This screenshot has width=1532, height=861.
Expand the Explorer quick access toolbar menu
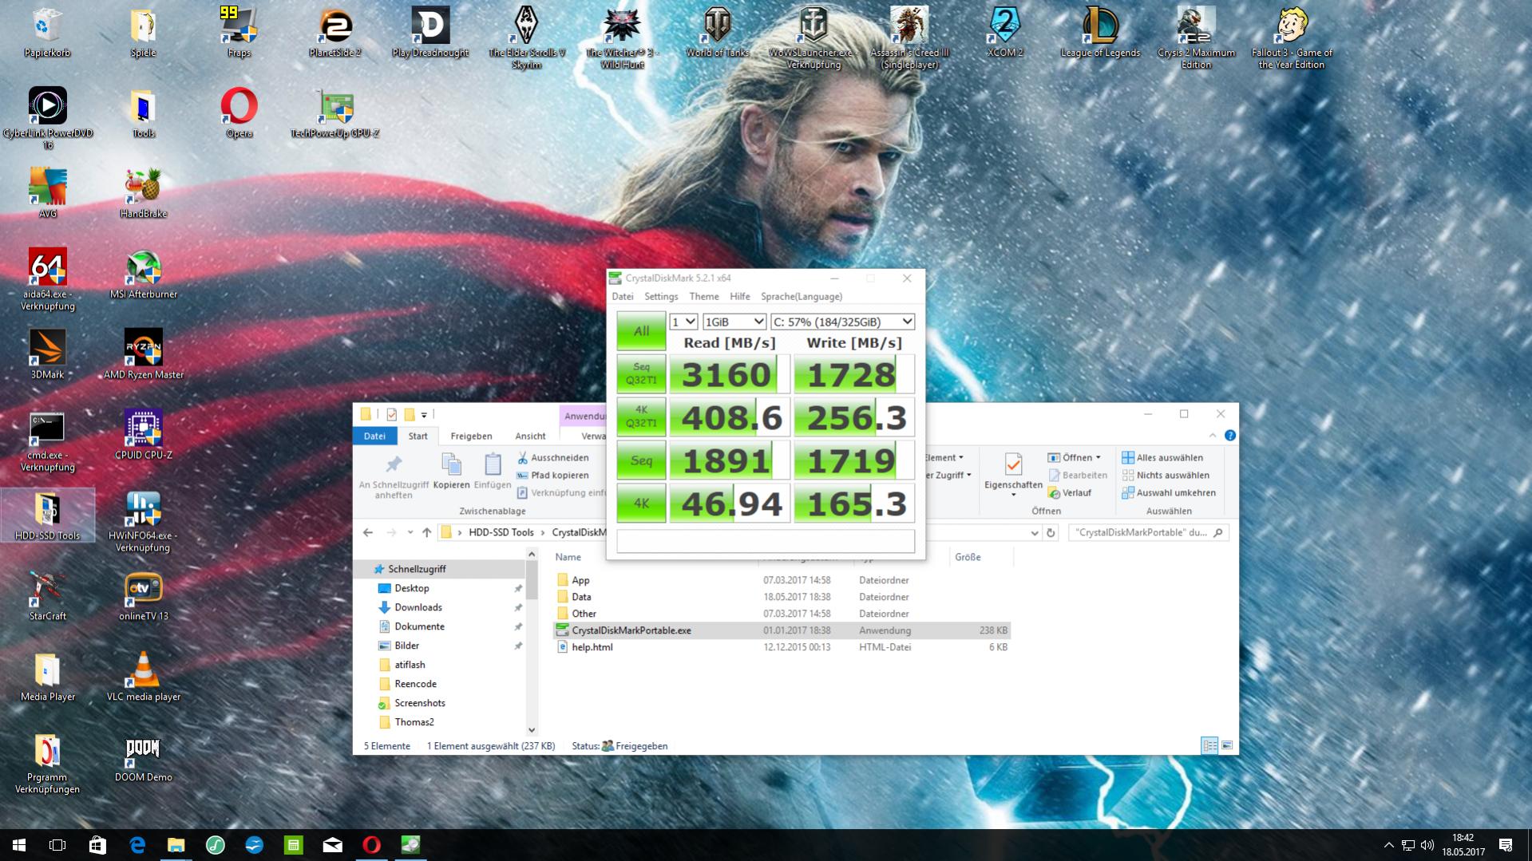424,414
